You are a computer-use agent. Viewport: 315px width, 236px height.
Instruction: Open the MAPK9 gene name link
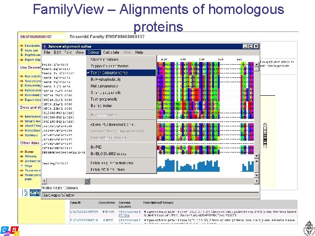click(x=108, y=220)
